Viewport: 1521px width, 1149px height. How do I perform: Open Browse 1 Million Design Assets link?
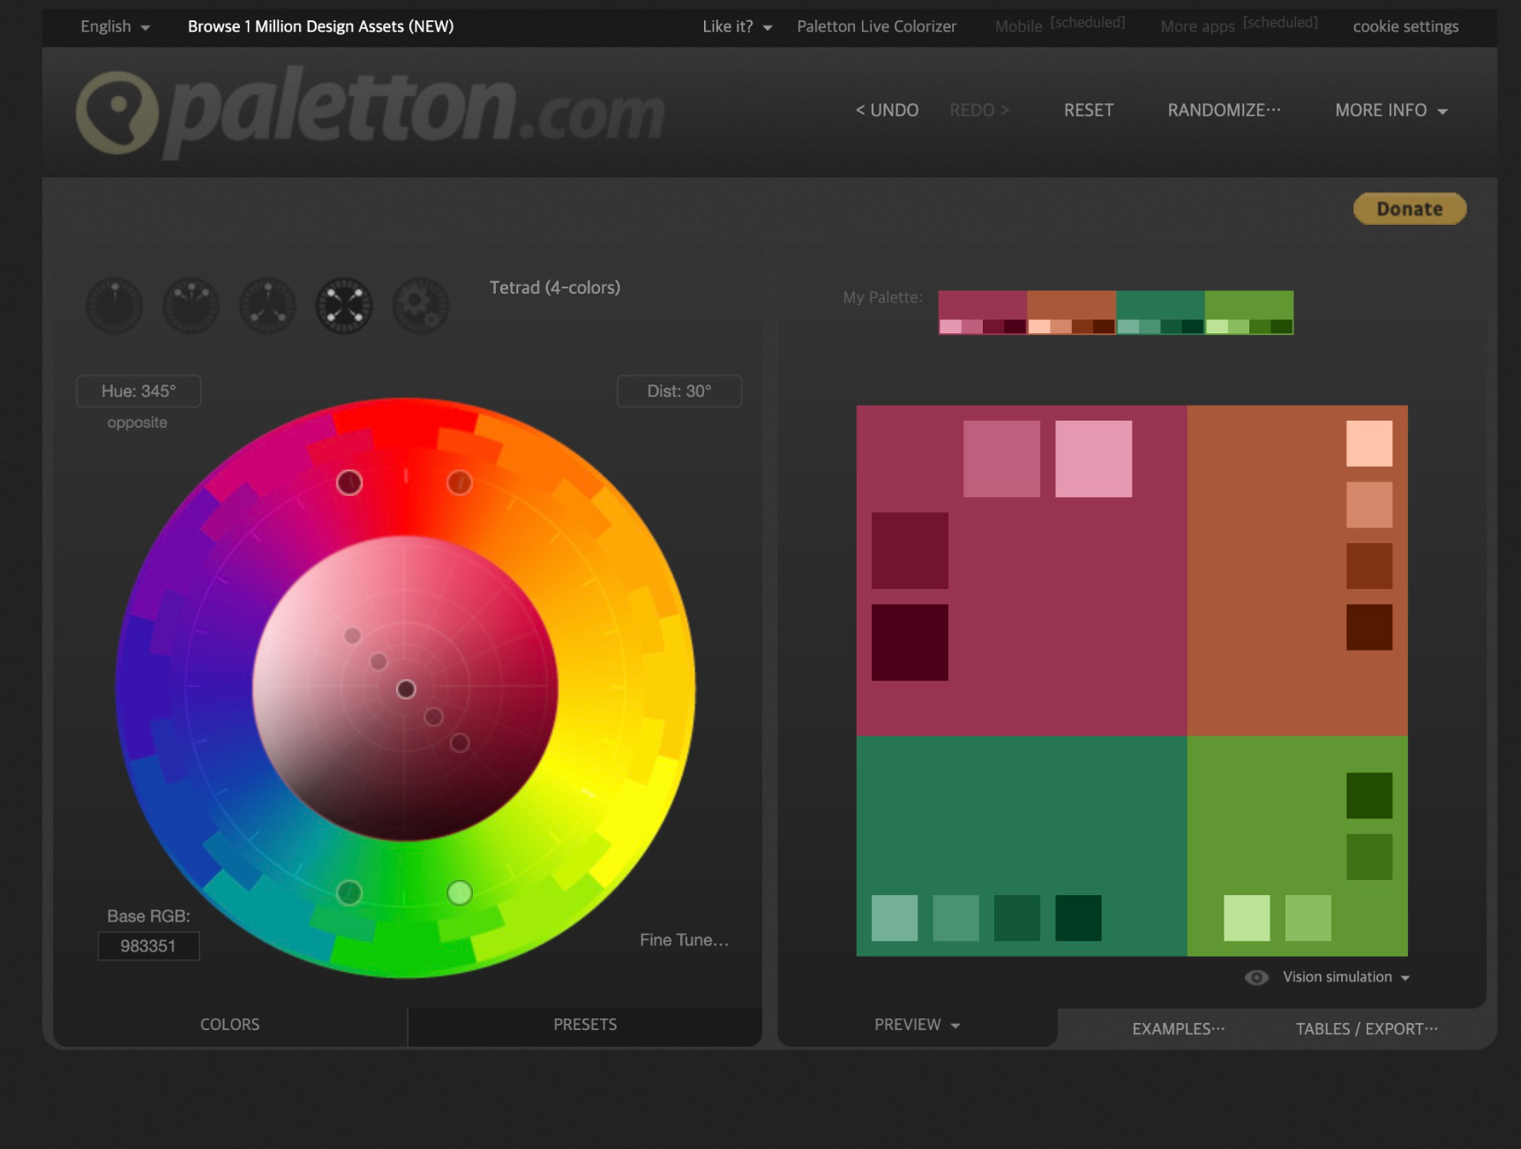pyautogui.click(x=320, y=26)
